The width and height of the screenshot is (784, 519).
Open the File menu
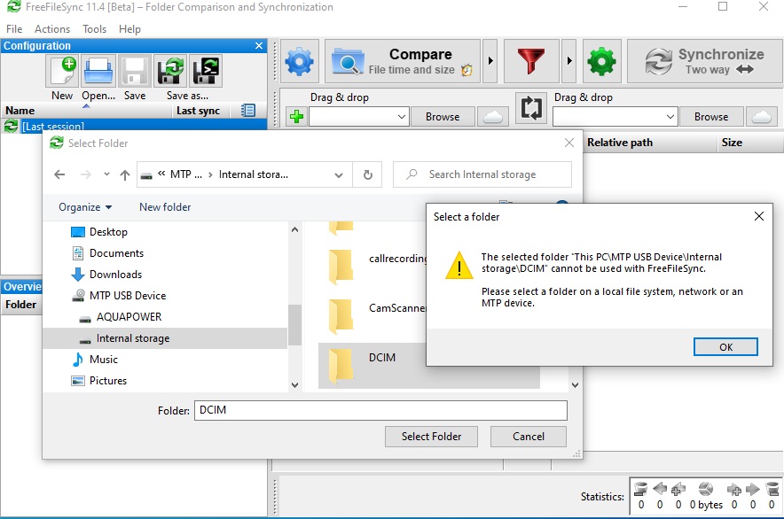tap(14, 29)
